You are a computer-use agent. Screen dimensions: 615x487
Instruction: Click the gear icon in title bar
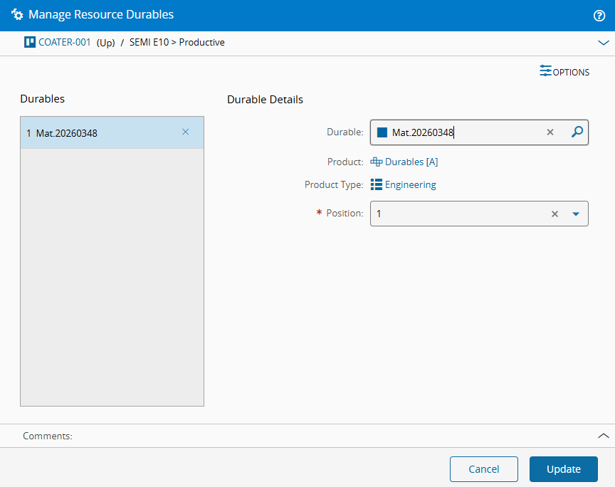17,15
